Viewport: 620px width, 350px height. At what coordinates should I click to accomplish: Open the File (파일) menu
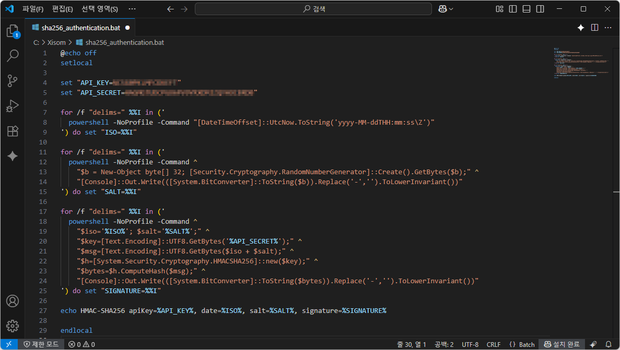click(33, 9)
